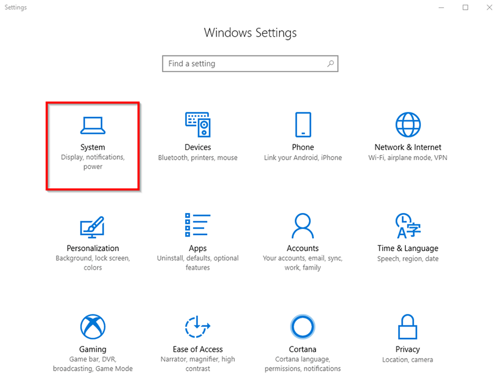Click 'Your accounts, email, sync' text
Screen dimensions: 499x382
click(303, 258)
